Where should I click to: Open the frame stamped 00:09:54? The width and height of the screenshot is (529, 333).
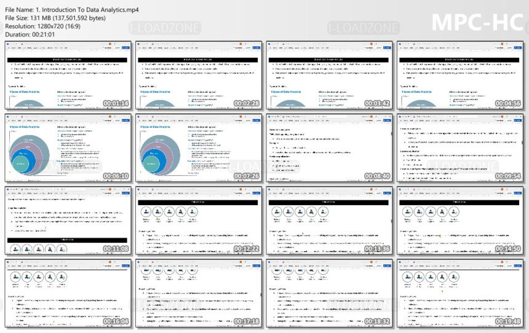[x=460, y=148]
